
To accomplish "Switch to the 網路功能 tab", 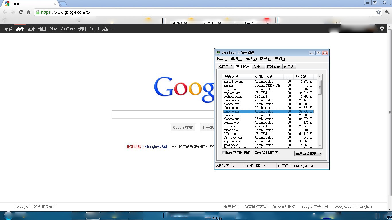I will click(x=273, y=67).
